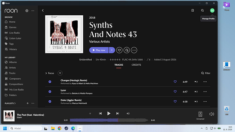235x132 pixels.
Task: Switch to the TRACKS tab
Action: (x=119, y=65)
